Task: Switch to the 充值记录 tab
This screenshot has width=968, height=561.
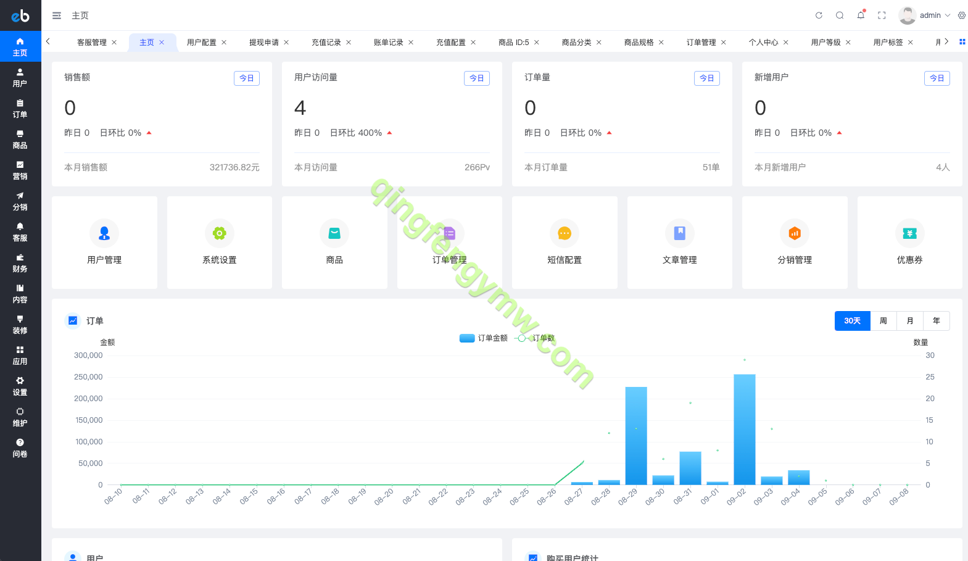Action: click(326, 43)
